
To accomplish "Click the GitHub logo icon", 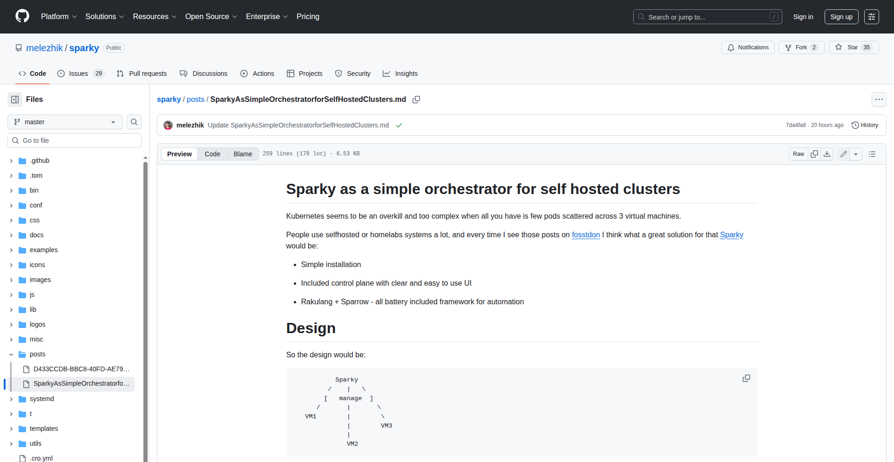I will pos(22,16).
